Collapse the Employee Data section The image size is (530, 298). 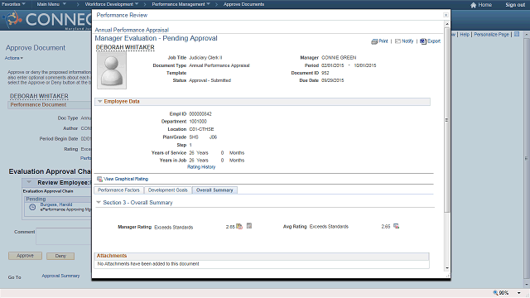[x=99, y=101]
